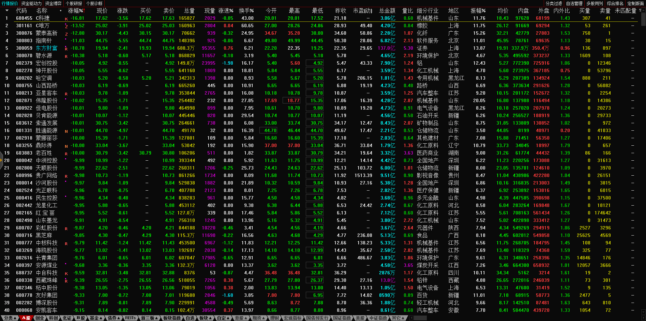The height and width of the screenshot is (321, 646).
Task: Click the 分类过滤 button
Action: (x=554, y=3)
